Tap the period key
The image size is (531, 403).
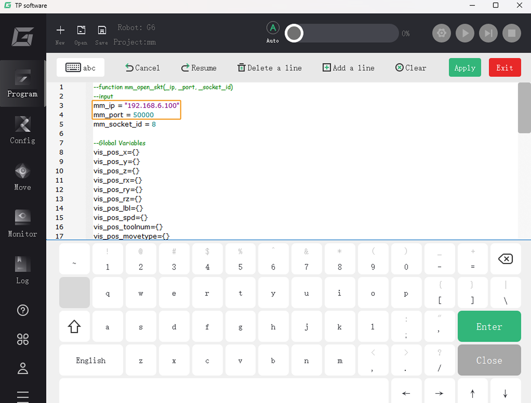406,360
